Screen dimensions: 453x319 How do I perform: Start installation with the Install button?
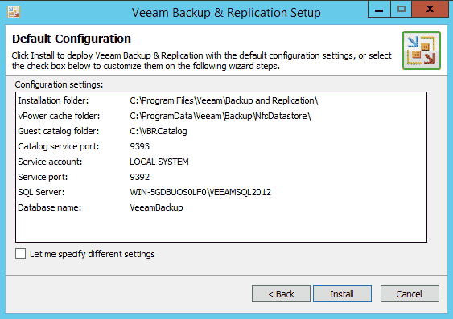tap(342, 294)
